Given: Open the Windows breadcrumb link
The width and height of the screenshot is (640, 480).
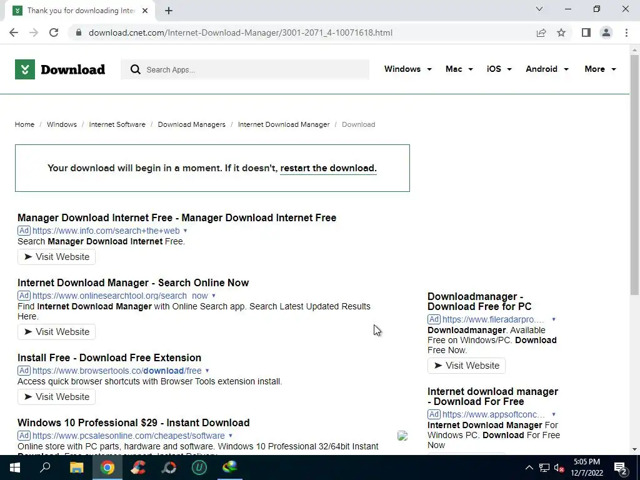Looking at the screenshot, I should (62, 124).
